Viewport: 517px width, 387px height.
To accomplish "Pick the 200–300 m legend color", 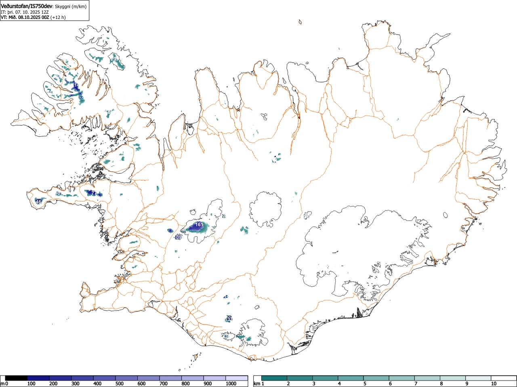I will click(x=61, y=378).
